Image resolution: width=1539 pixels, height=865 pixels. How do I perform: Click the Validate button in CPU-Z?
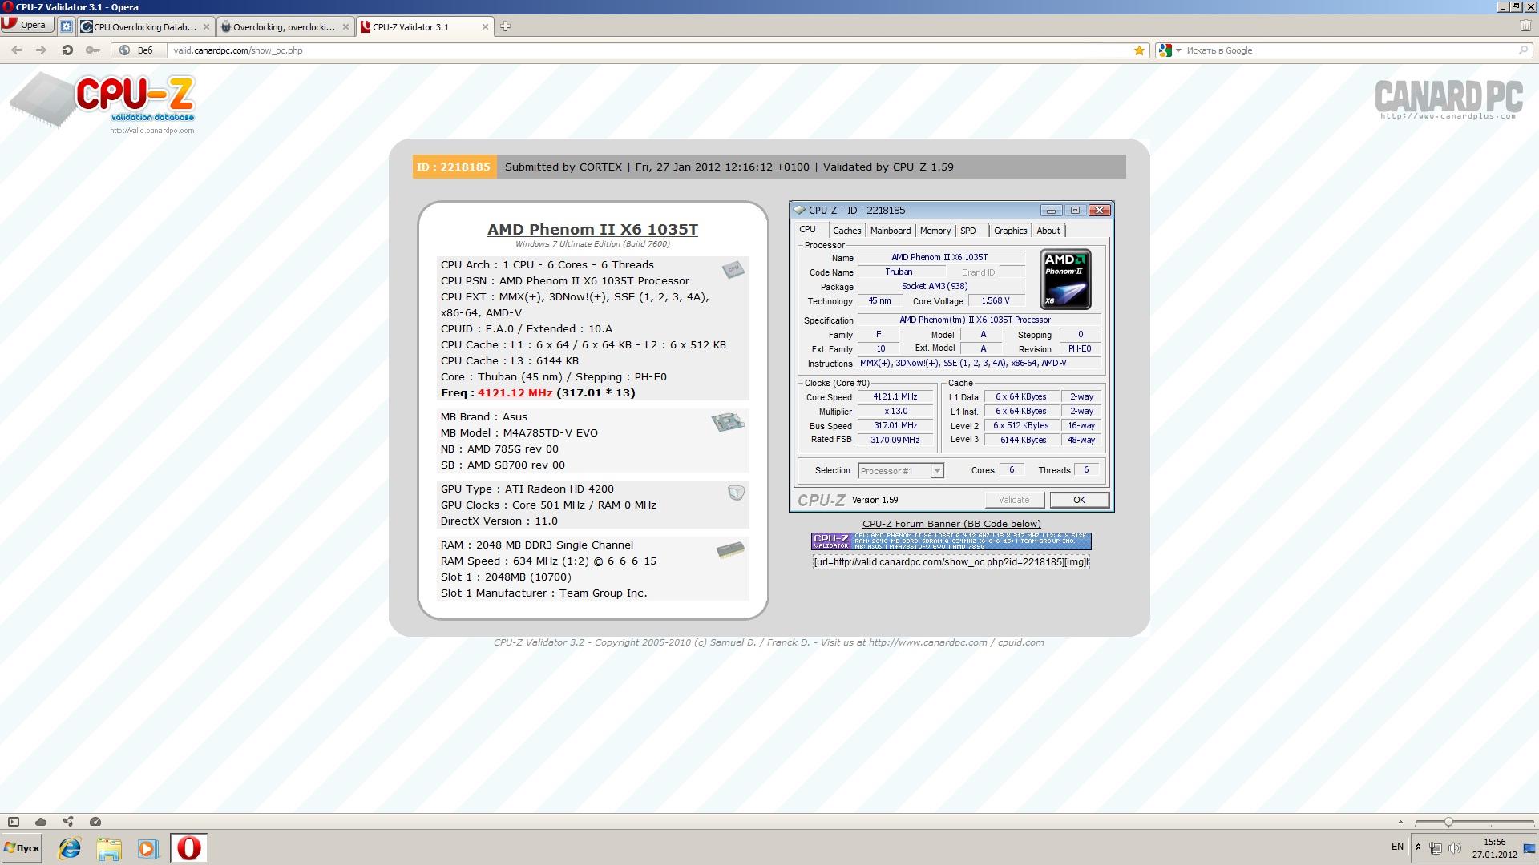tap(1014, 500)
